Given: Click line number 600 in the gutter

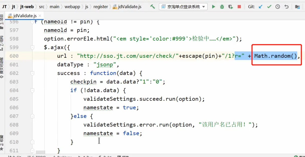Looking at the screenshot, I should pyautogui.click(x=14, y=56).
